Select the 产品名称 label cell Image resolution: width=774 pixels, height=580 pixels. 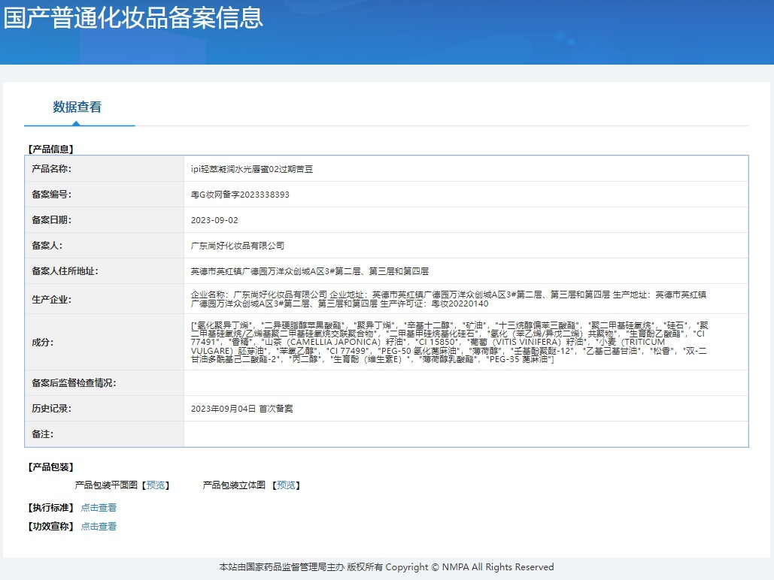pyautogui.click(x=104, y=169)
